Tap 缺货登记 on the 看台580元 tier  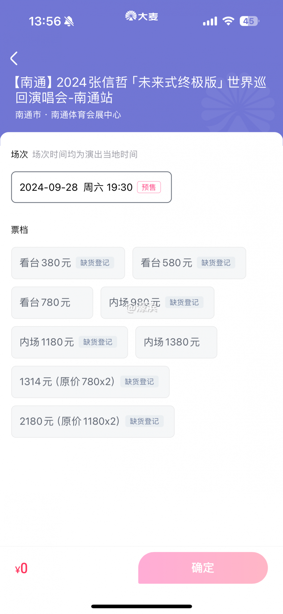point(216,263)
